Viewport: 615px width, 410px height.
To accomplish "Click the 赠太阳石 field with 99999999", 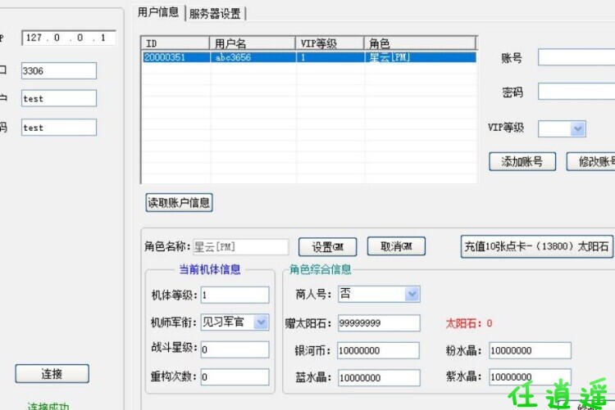I will point(378,323).
